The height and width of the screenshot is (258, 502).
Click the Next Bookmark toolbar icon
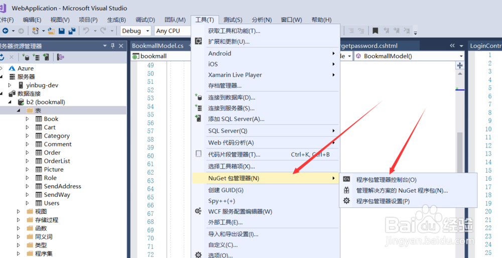point(397,31)
